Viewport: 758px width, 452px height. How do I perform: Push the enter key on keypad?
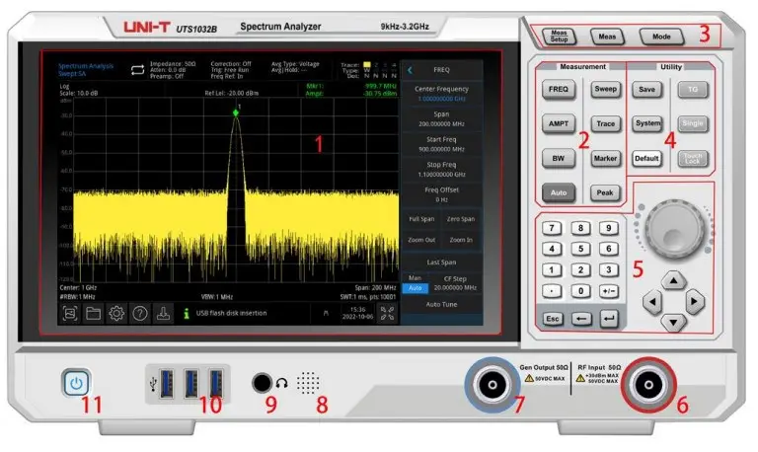[x=609, y=318]
